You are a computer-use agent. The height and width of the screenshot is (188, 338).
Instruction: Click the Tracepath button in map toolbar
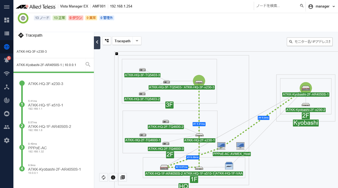coord(122,41)
